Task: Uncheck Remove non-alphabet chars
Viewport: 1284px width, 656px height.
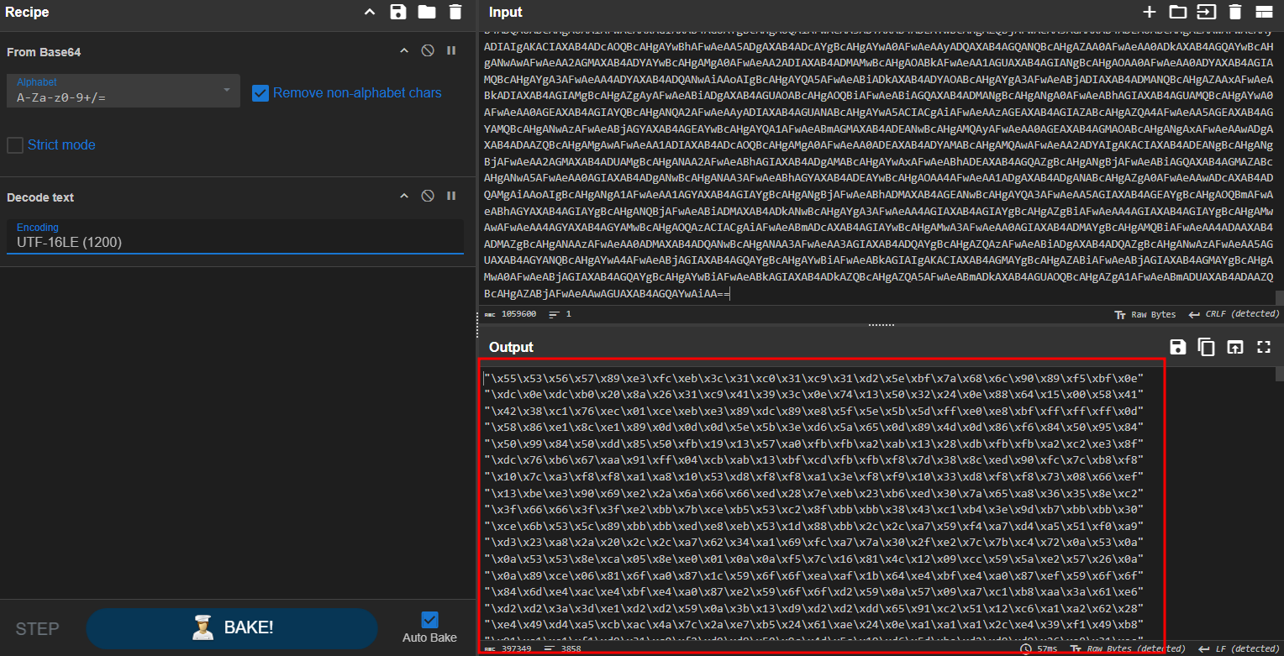Action: 260,92
